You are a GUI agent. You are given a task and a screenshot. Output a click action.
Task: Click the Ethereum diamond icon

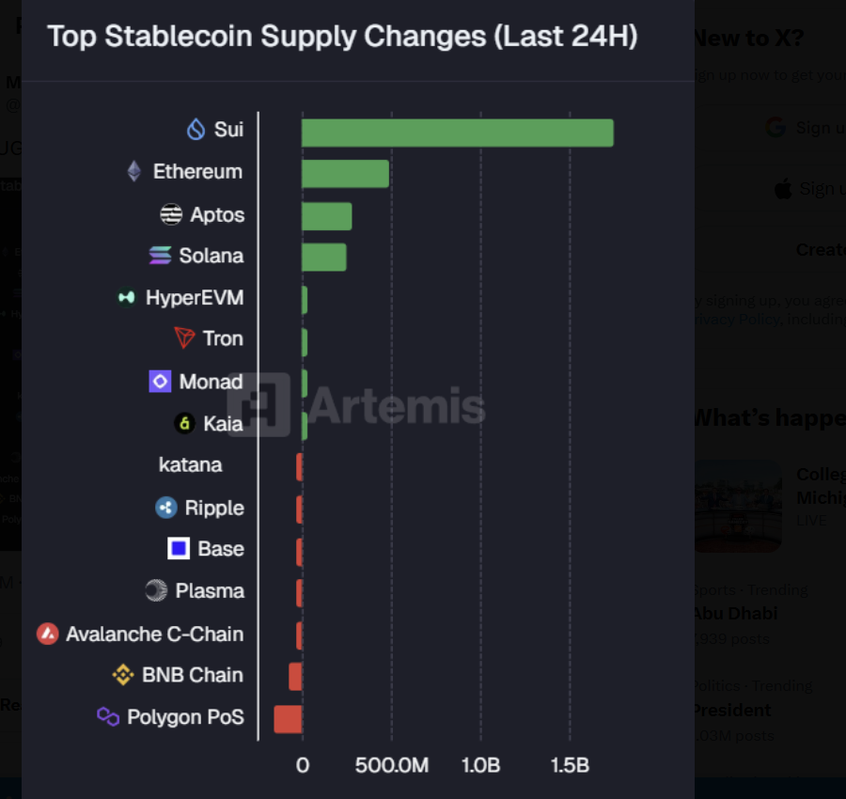134,172
